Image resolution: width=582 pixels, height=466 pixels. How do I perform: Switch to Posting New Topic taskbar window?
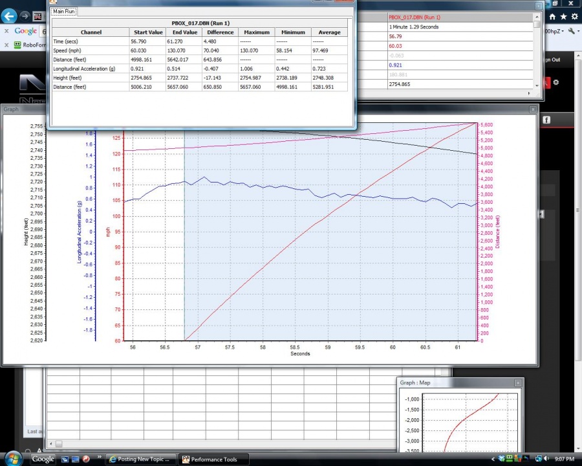(x=140, y=460)
